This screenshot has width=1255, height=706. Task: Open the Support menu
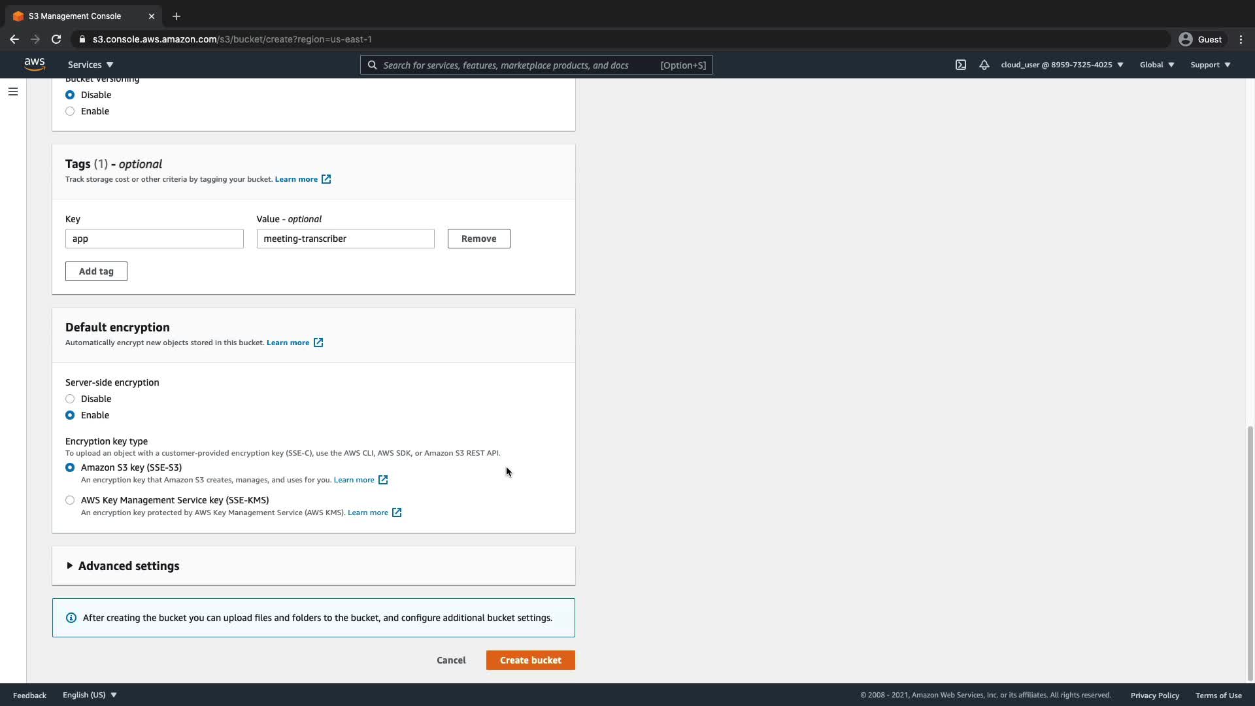click(1210, 65)
